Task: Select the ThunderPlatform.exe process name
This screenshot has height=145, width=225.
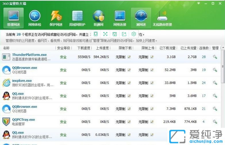Action: 29,55
